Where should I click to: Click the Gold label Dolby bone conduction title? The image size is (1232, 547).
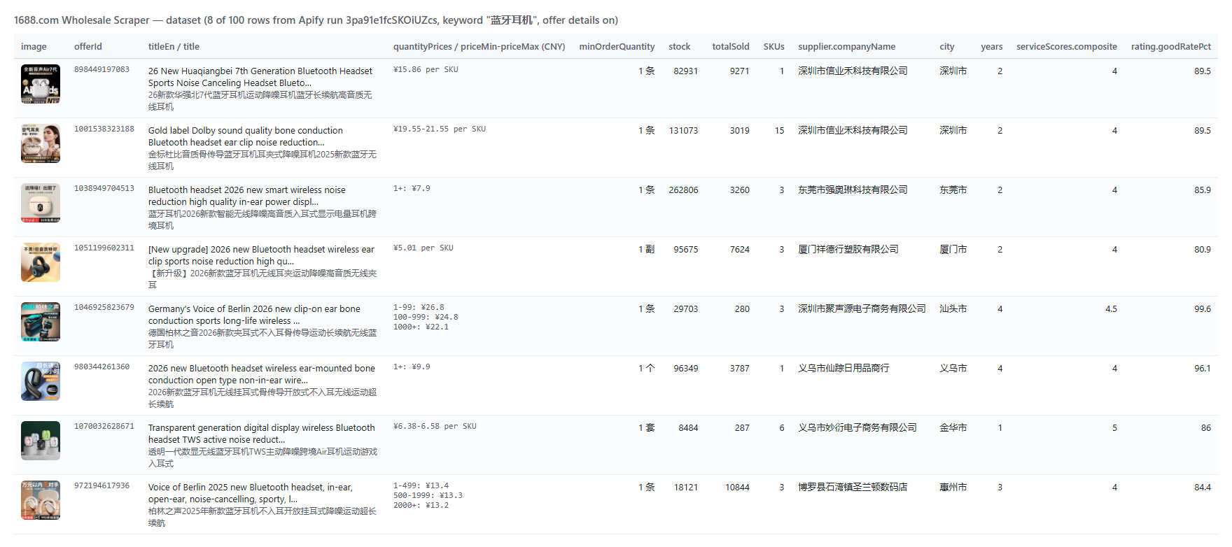coord(246,136)
